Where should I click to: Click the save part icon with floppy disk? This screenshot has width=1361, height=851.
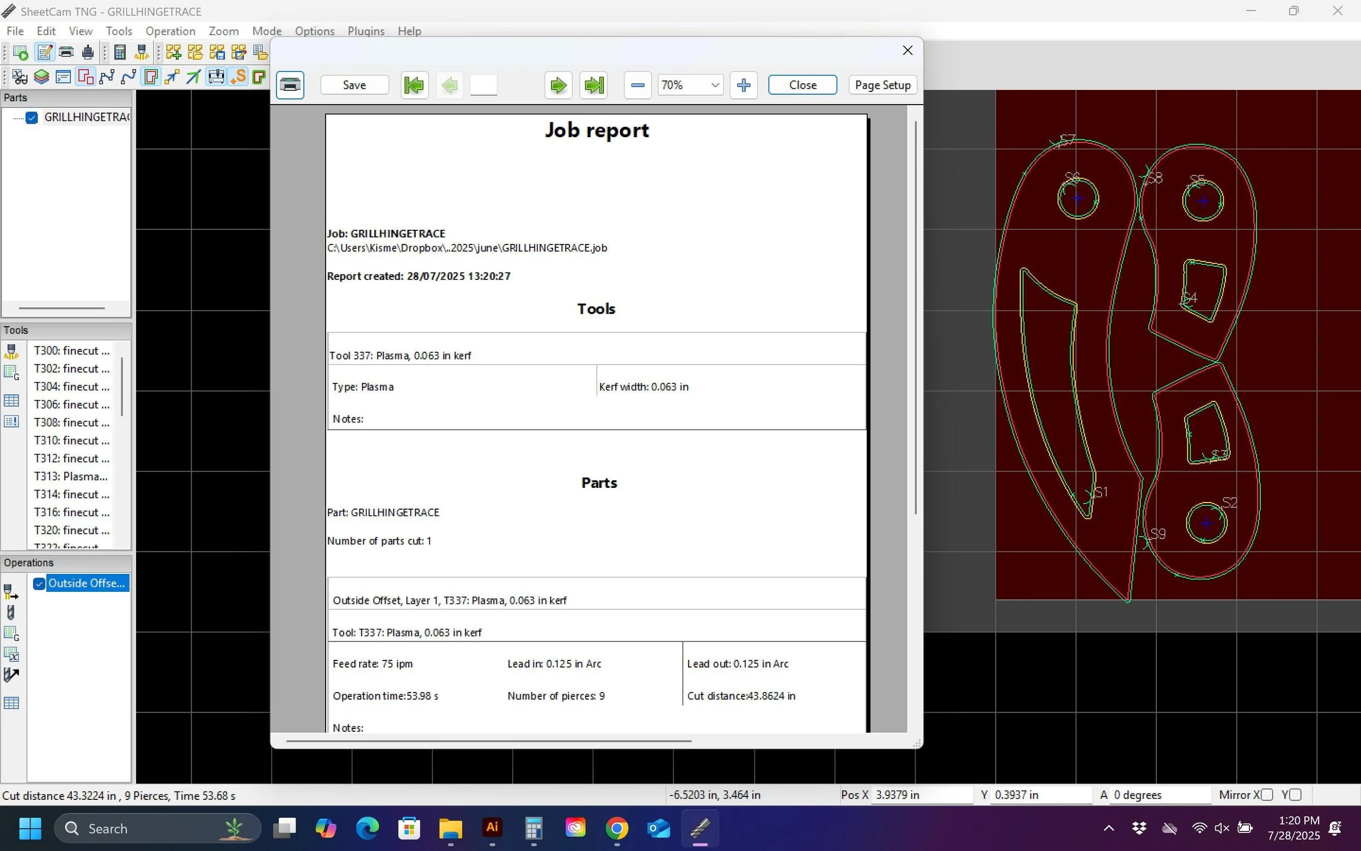[217, 52]
